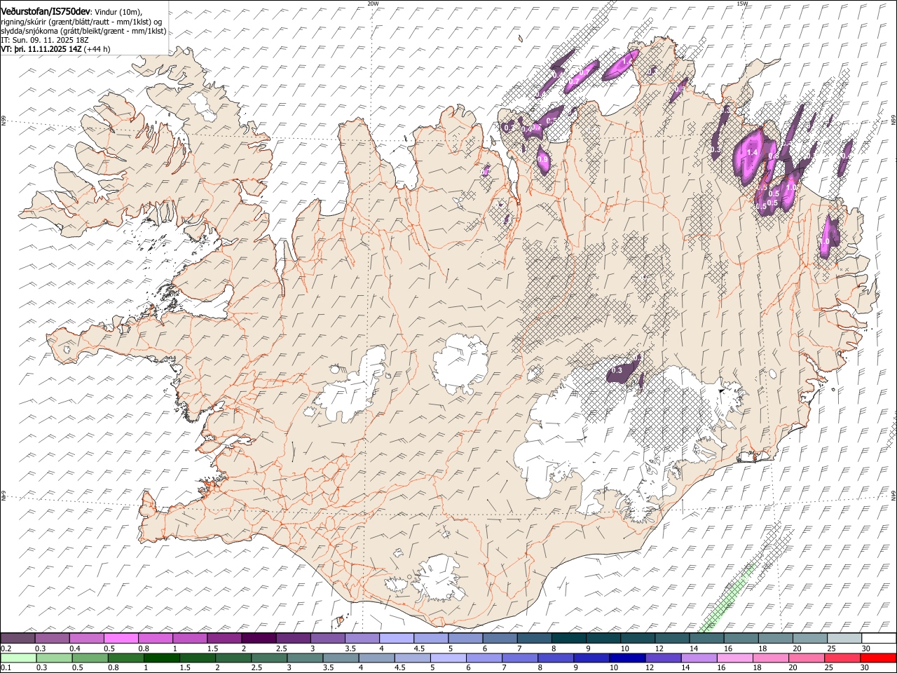897x673 pixels.
Task: Click the 0.9 snowfall label in the north
Action: click(543, 160)
